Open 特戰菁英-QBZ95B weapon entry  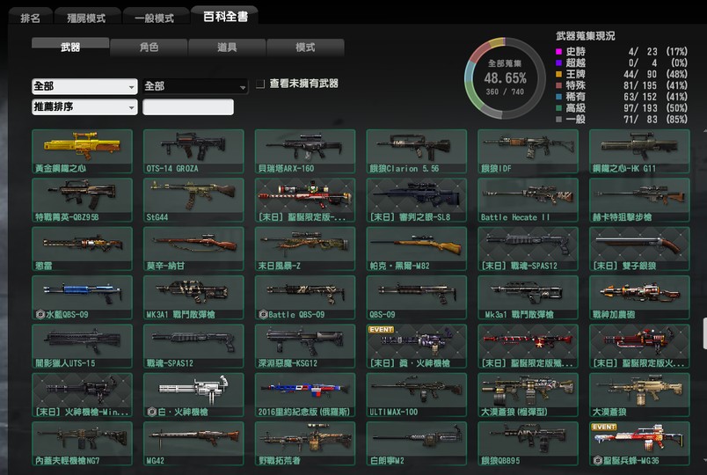[82, 200]
